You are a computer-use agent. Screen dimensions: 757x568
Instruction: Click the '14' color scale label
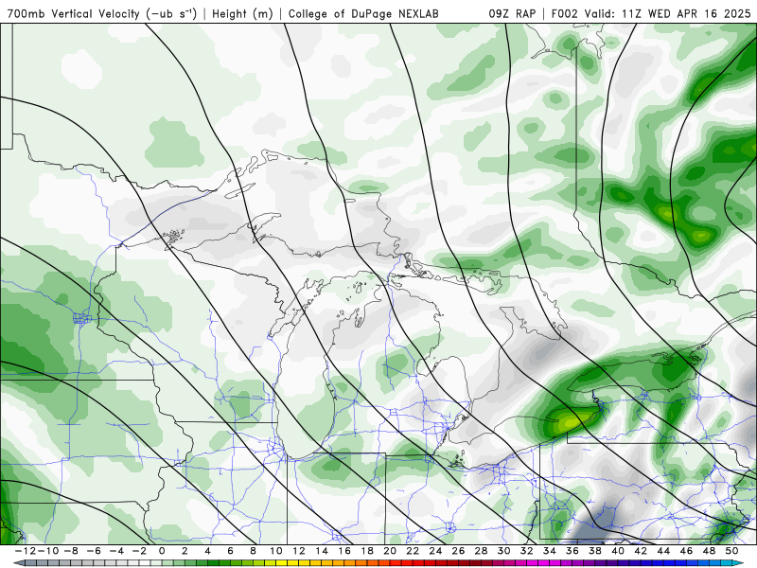[x=322, y=551]
